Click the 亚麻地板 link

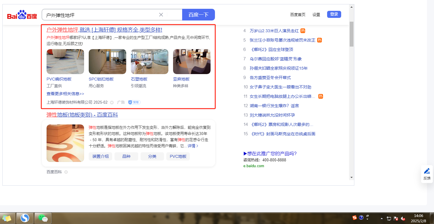tap(181, 79)
